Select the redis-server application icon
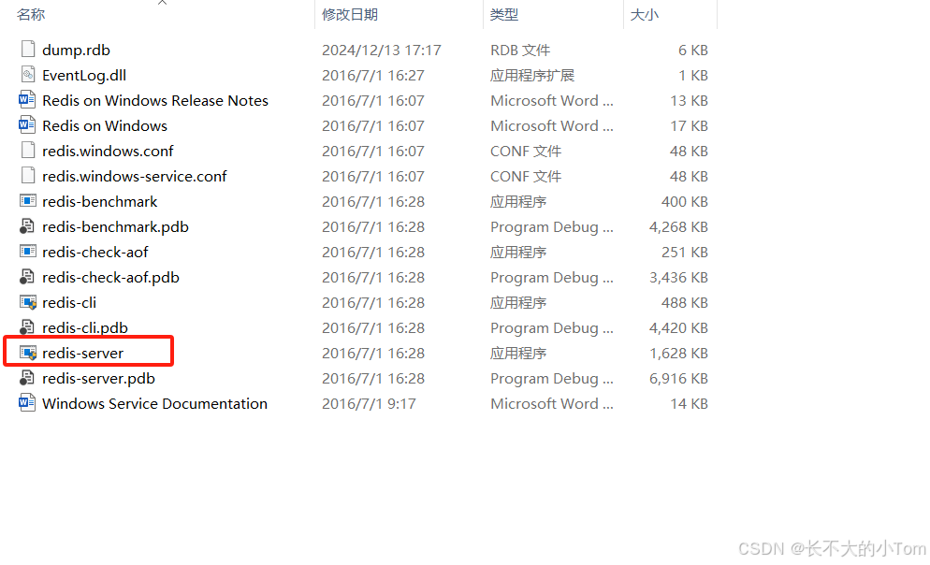 coord(28,353)
